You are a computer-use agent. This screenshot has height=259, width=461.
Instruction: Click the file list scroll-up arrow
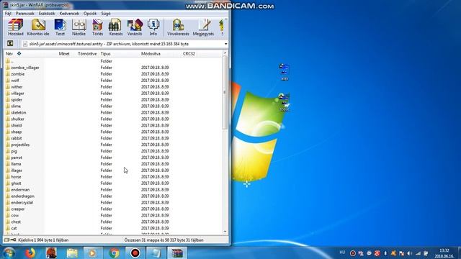click(225, 53)
